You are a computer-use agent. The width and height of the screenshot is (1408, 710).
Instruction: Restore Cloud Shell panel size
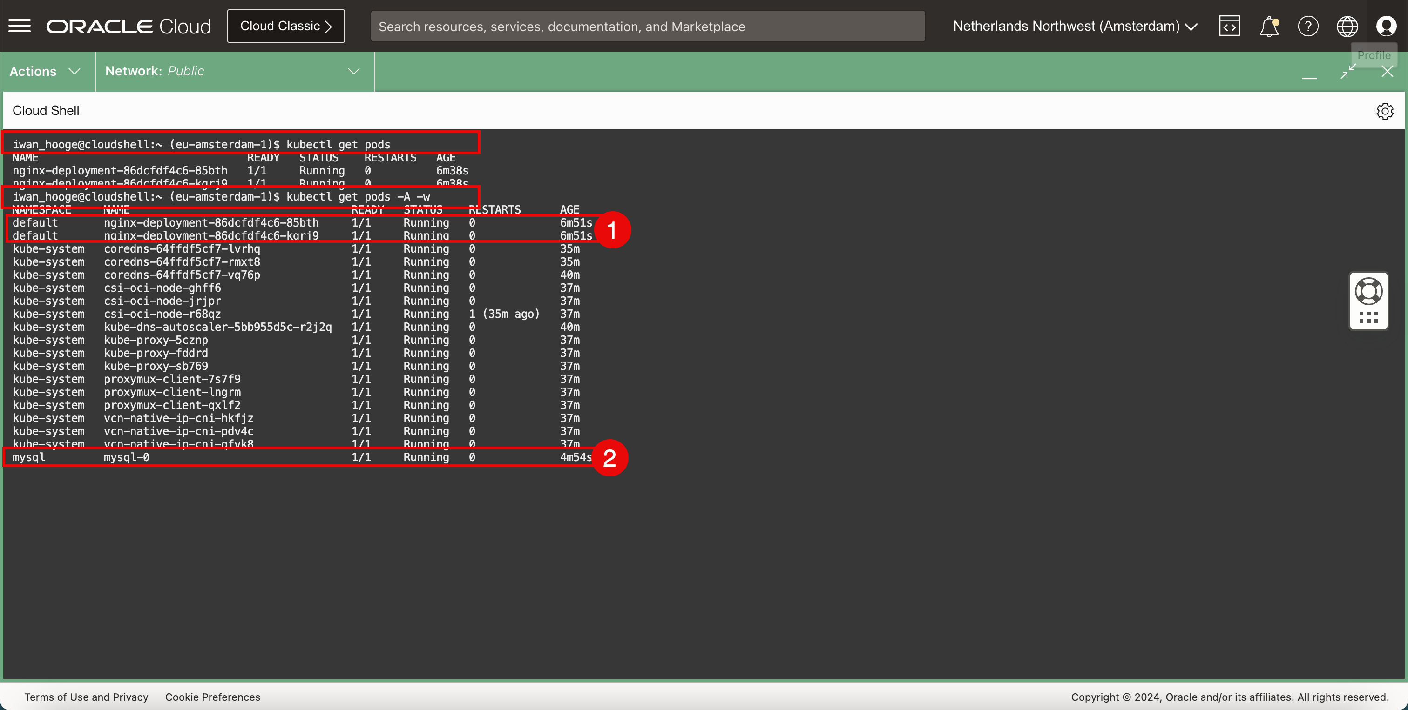pos(1348,72)
